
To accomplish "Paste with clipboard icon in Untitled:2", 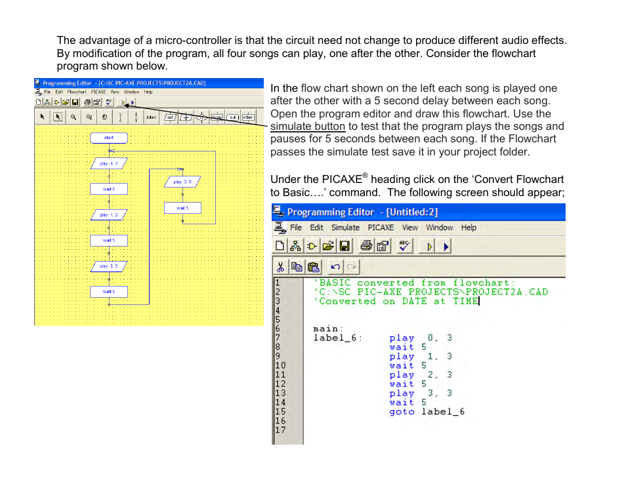I will [314, 267].
